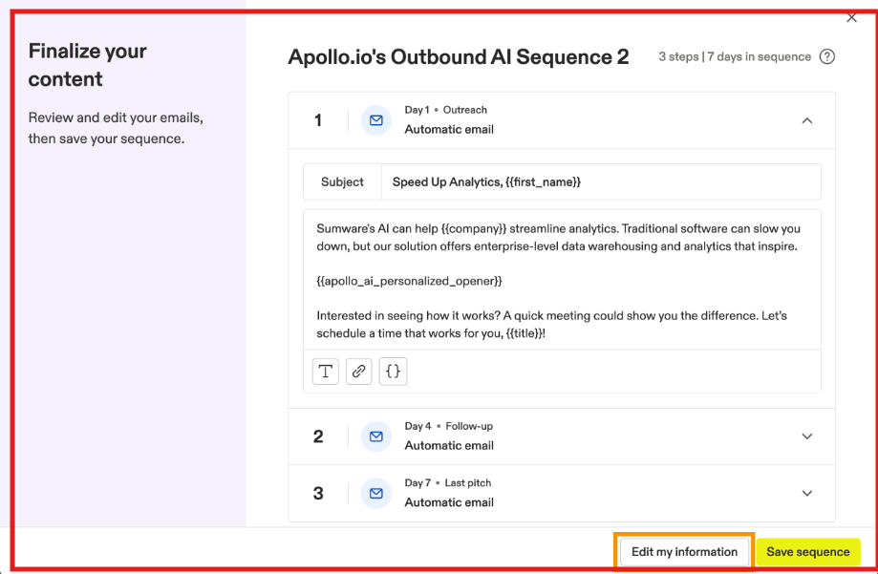Expand the Day 4 Follow-up step
The height and width of the screenshot is (574, 878).
pyautogui.click(x=806, y=436)
